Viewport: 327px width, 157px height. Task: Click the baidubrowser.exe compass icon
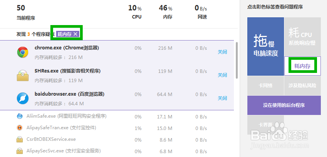(23, 98)
